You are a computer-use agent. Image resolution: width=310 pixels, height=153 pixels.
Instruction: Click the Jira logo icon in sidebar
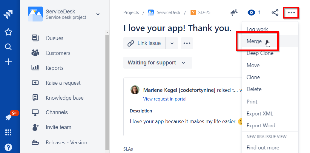pyautogui.click(x=8, y=14)
